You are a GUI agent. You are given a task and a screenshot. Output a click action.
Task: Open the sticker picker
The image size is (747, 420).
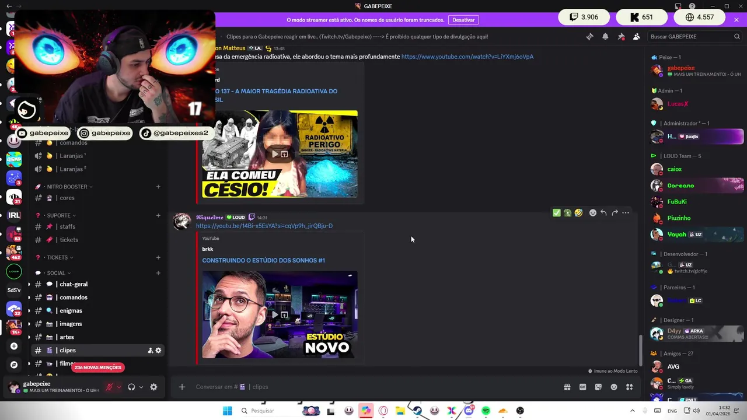598,387
